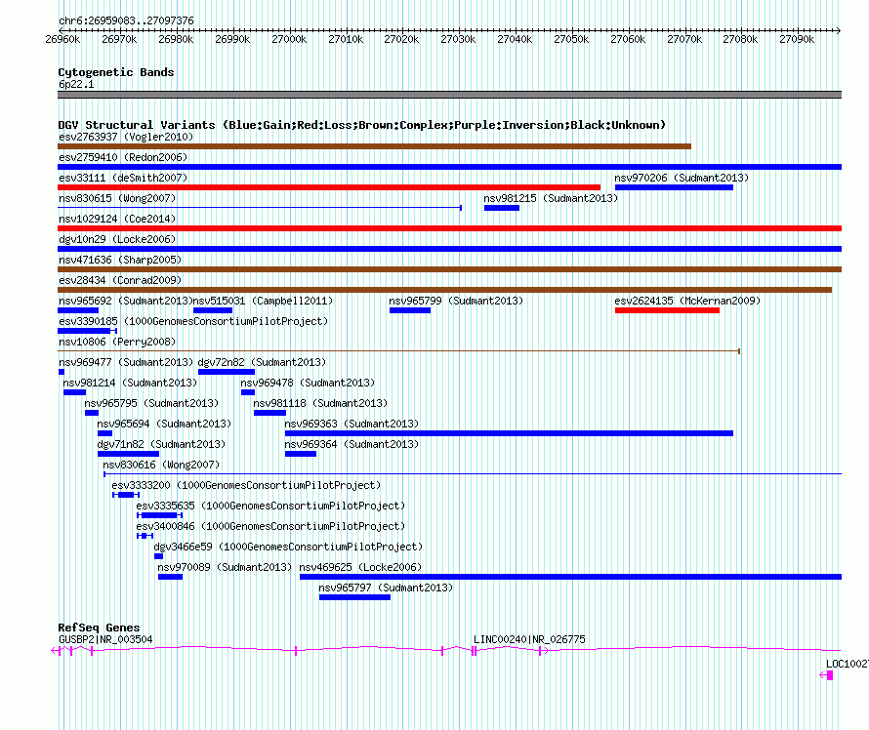Open the GUSBP2|NR_003504 gene label
Viewport: 869px width, 730px height.
[x=105, y=639]
